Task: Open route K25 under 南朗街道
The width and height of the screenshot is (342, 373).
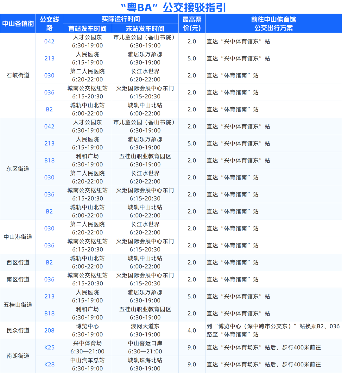Action: [x=49, y=347]
